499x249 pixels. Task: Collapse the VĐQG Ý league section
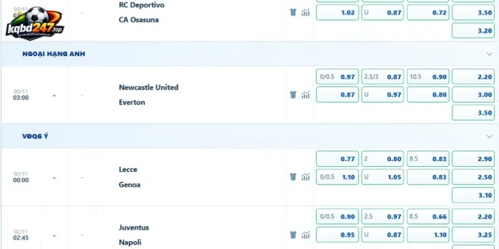(x=490, y=136)
